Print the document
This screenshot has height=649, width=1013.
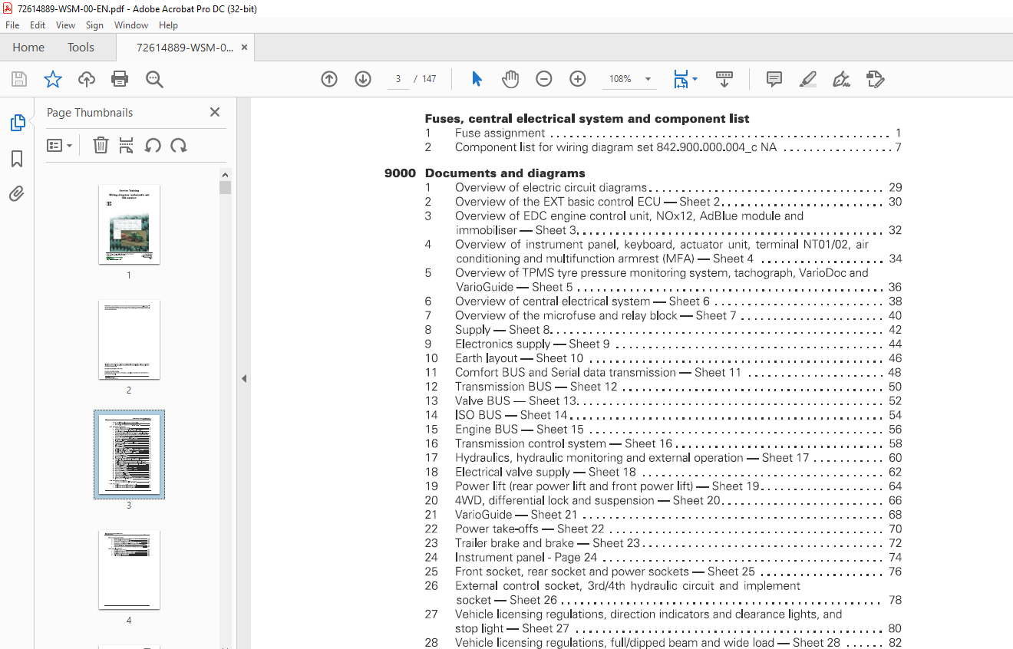(x=120, y=79)
